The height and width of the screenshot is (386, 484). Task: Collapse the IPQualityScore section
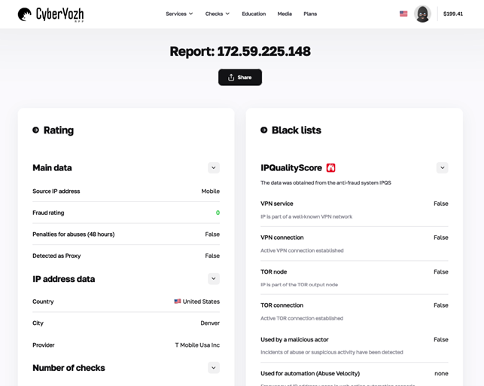(442, 168)
